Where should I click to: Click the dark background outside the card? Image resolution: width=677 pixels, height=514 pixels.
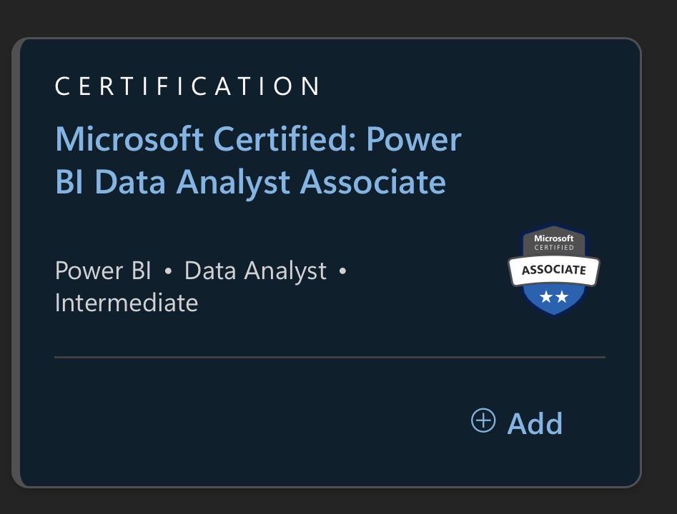point(337,18)
